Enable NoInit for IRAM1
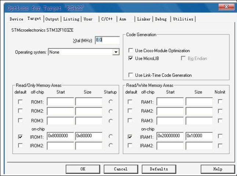 [x=220, y=136]
